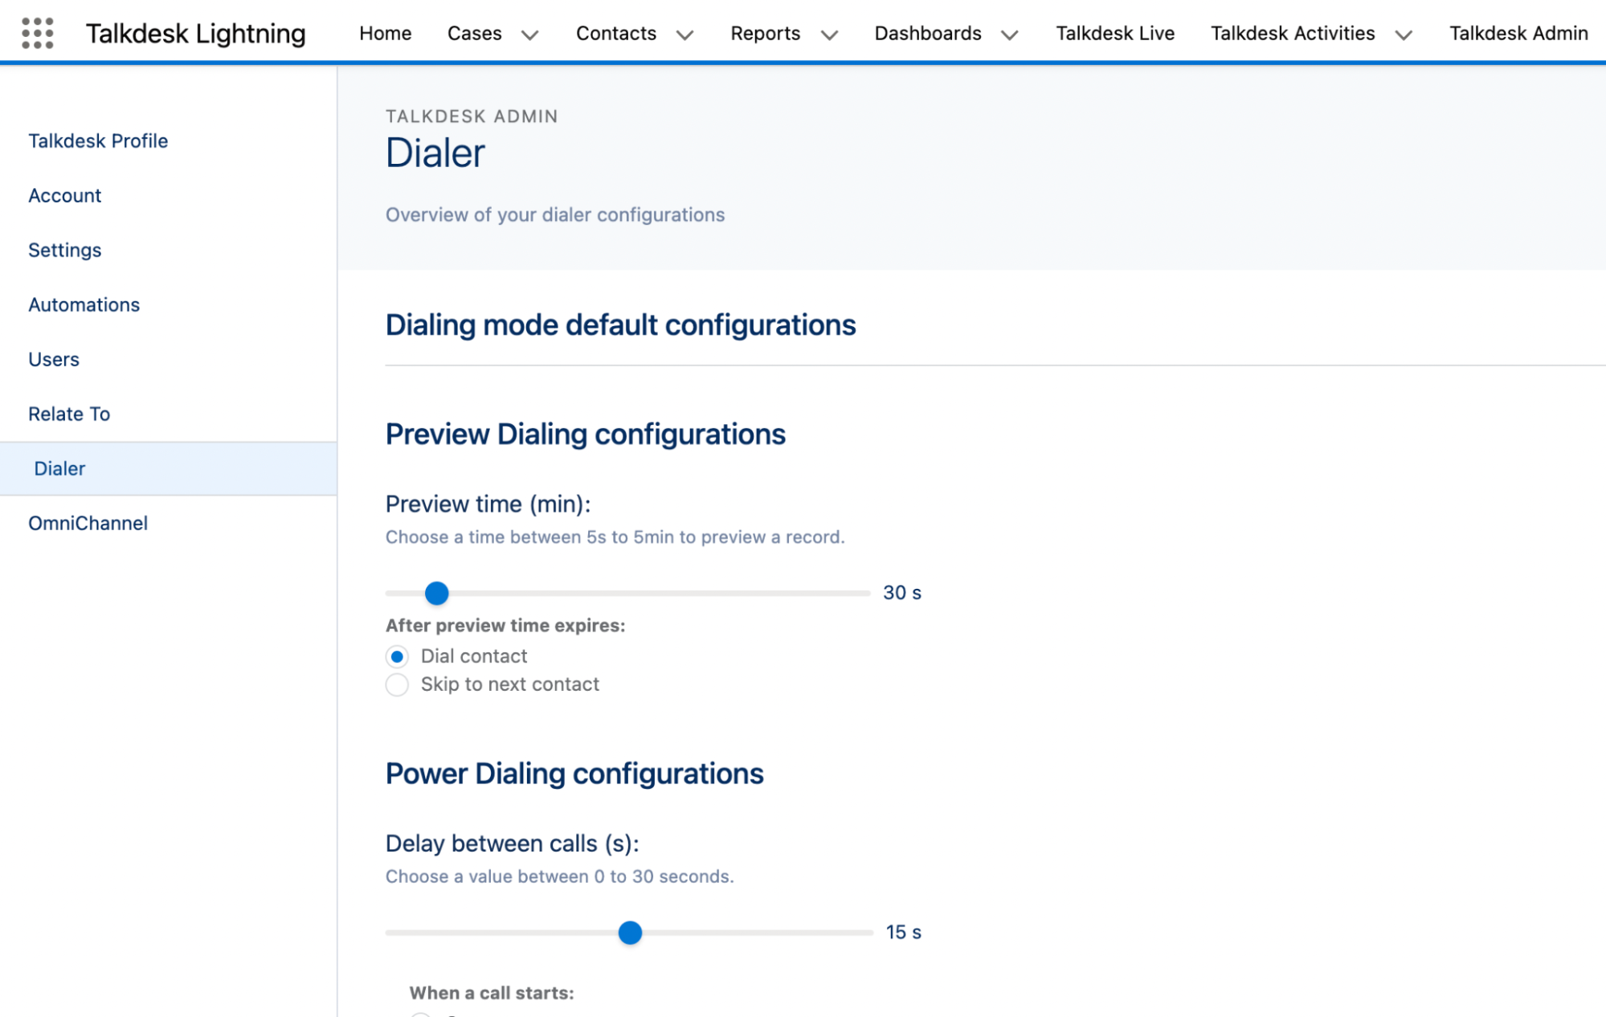
Task: Open the App Launcher waffle icon
Action: [38, 33]
